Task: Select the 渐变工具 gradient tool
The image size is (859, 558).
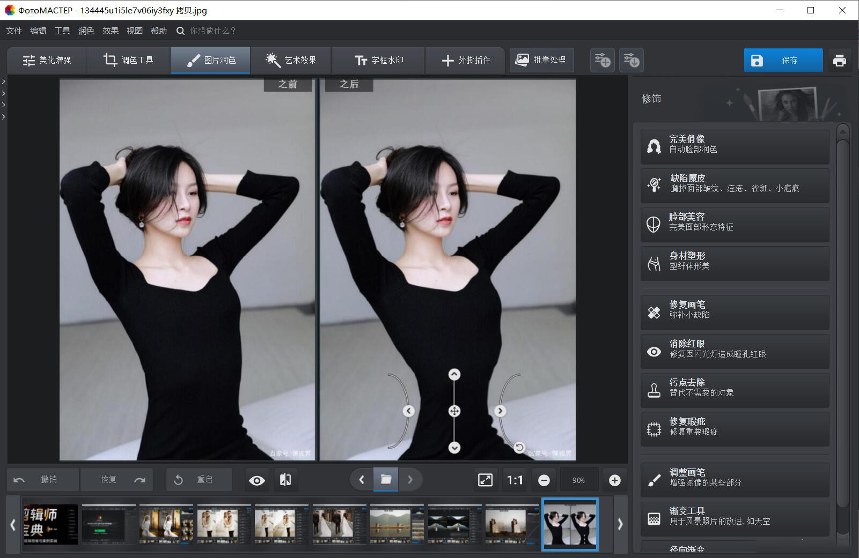Action: (734, 516)
